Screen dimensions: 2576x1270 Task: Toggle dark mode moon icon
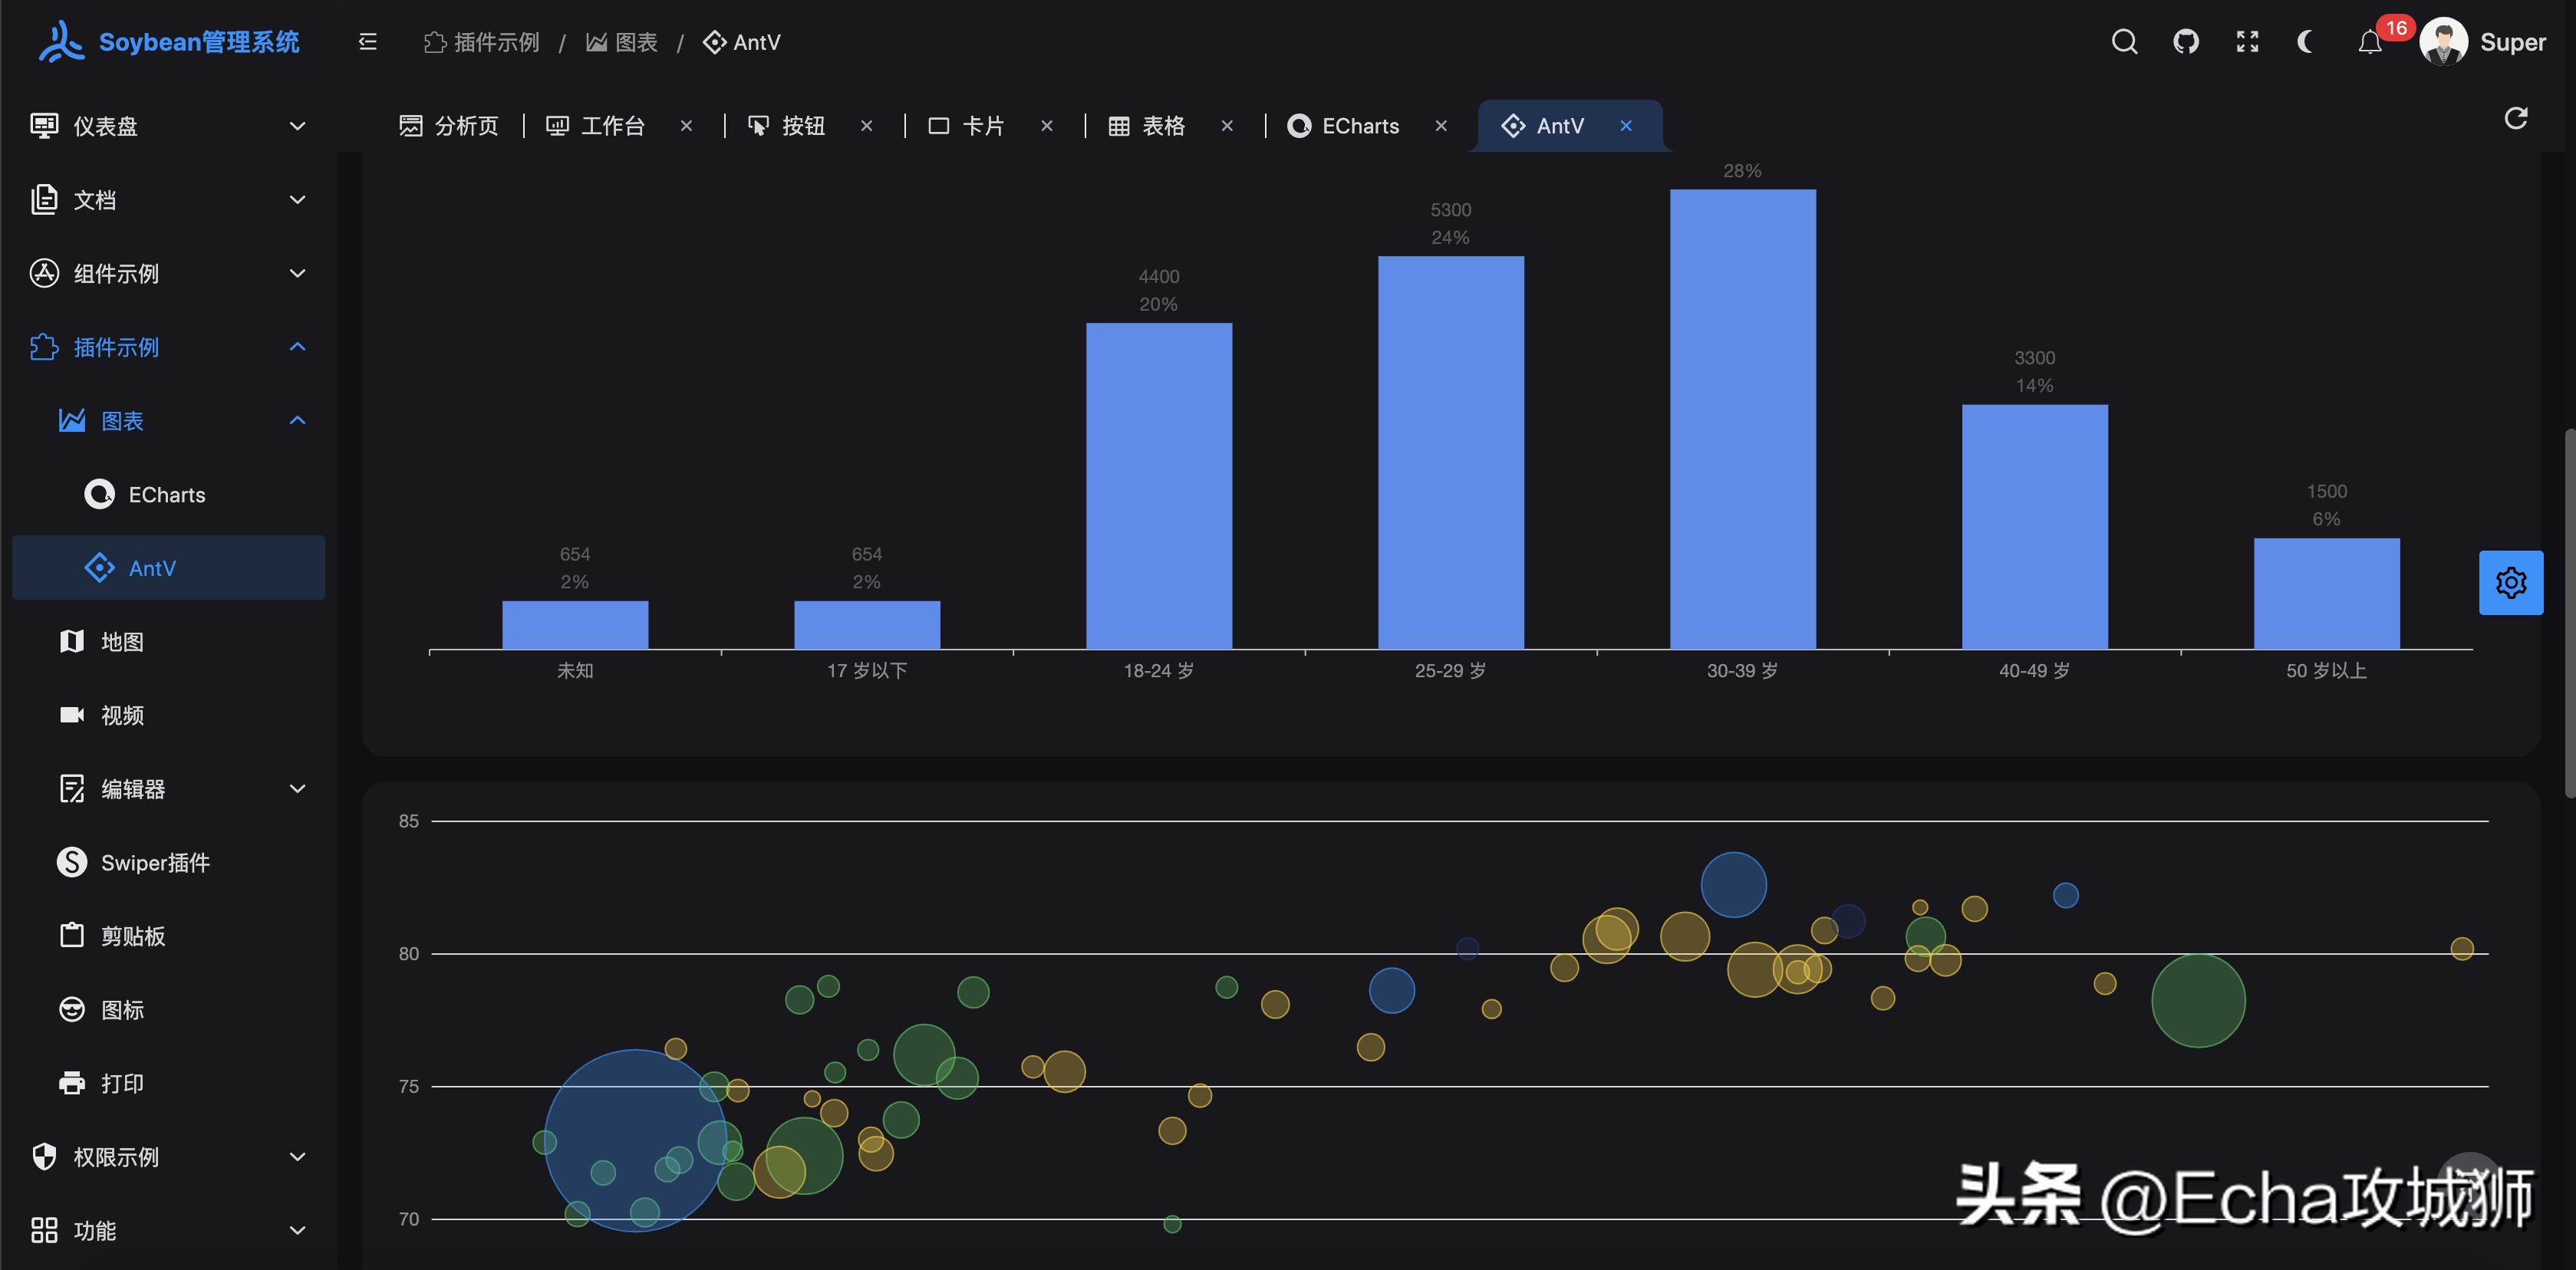click(2307, 42)
